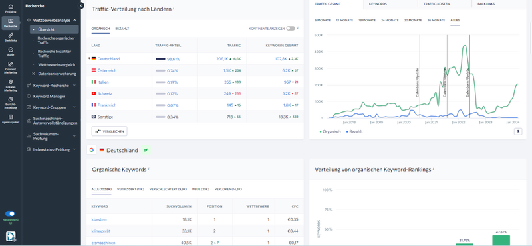Show Verschlechtert keywords tab
This screenshot has width=532, height=246.
[168, 190]
